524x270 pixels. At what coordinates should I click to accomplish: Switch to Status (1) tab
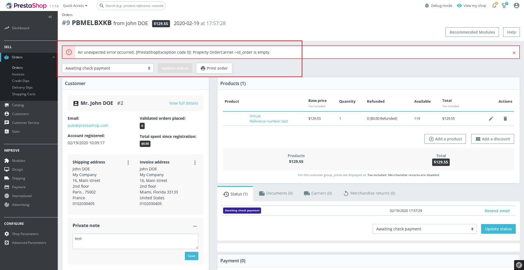[235, 194]
